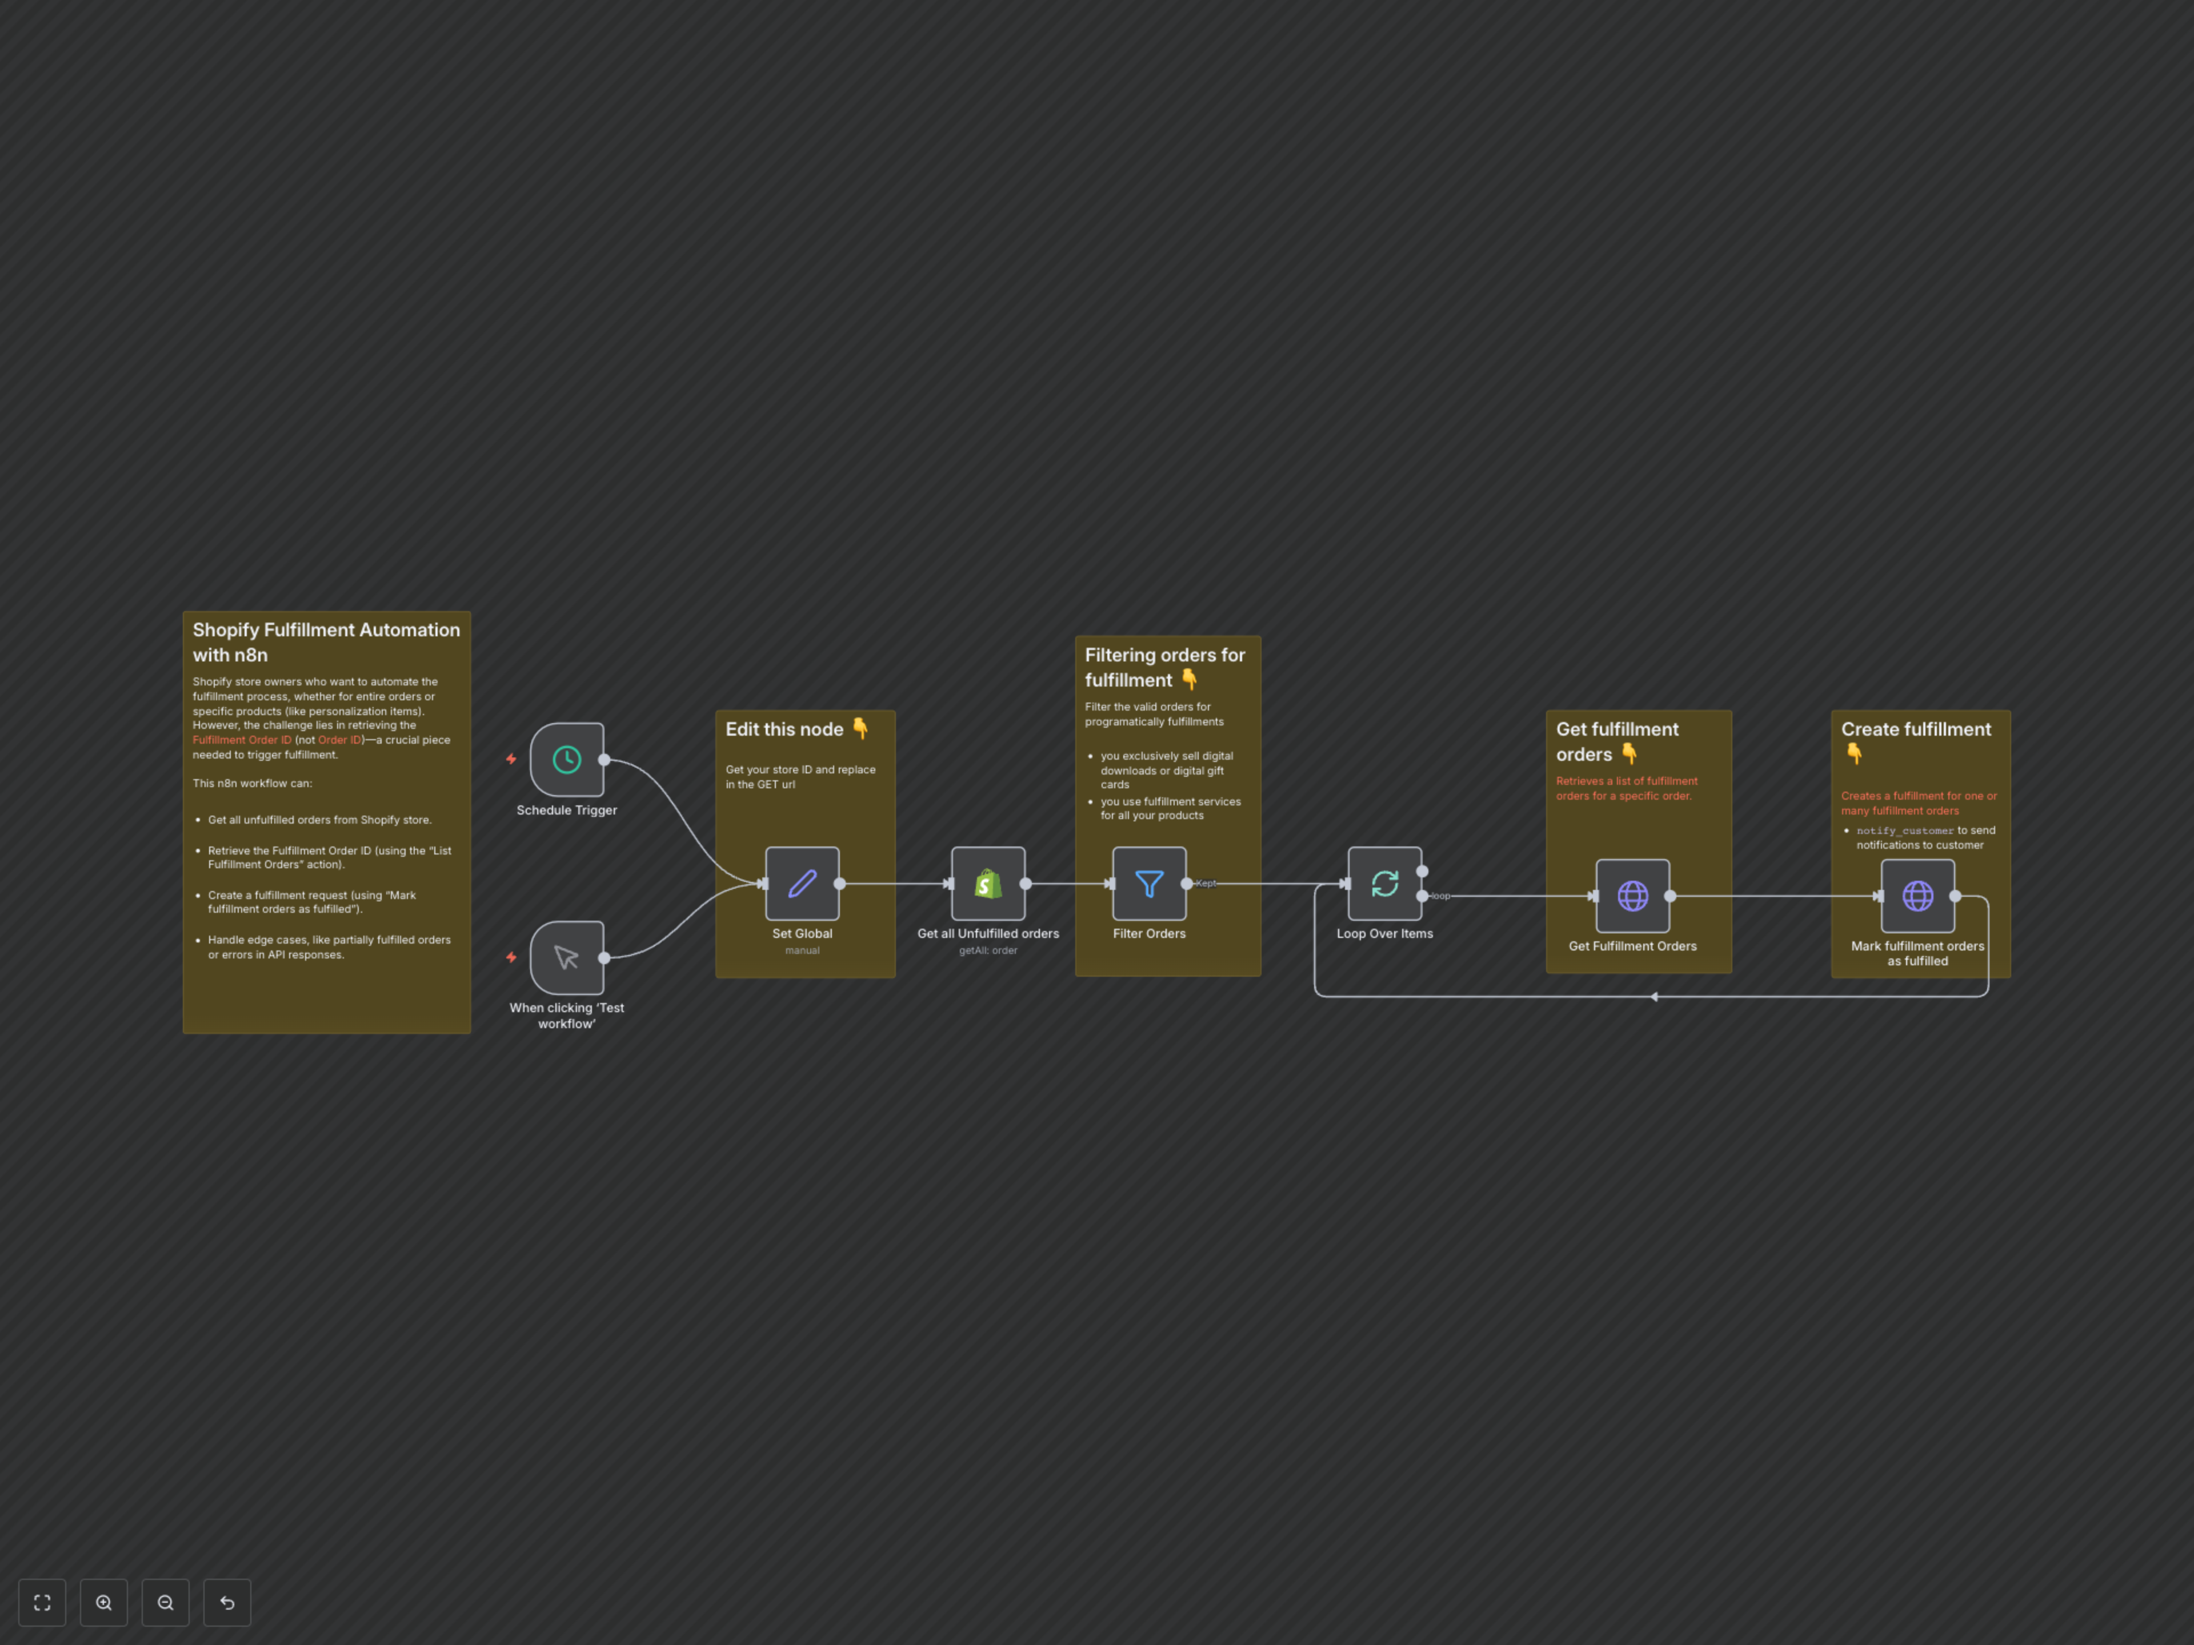Click the Filter Orders funnel icon
Viewport: 2194px width, 1645px height.
point(1148,884)
